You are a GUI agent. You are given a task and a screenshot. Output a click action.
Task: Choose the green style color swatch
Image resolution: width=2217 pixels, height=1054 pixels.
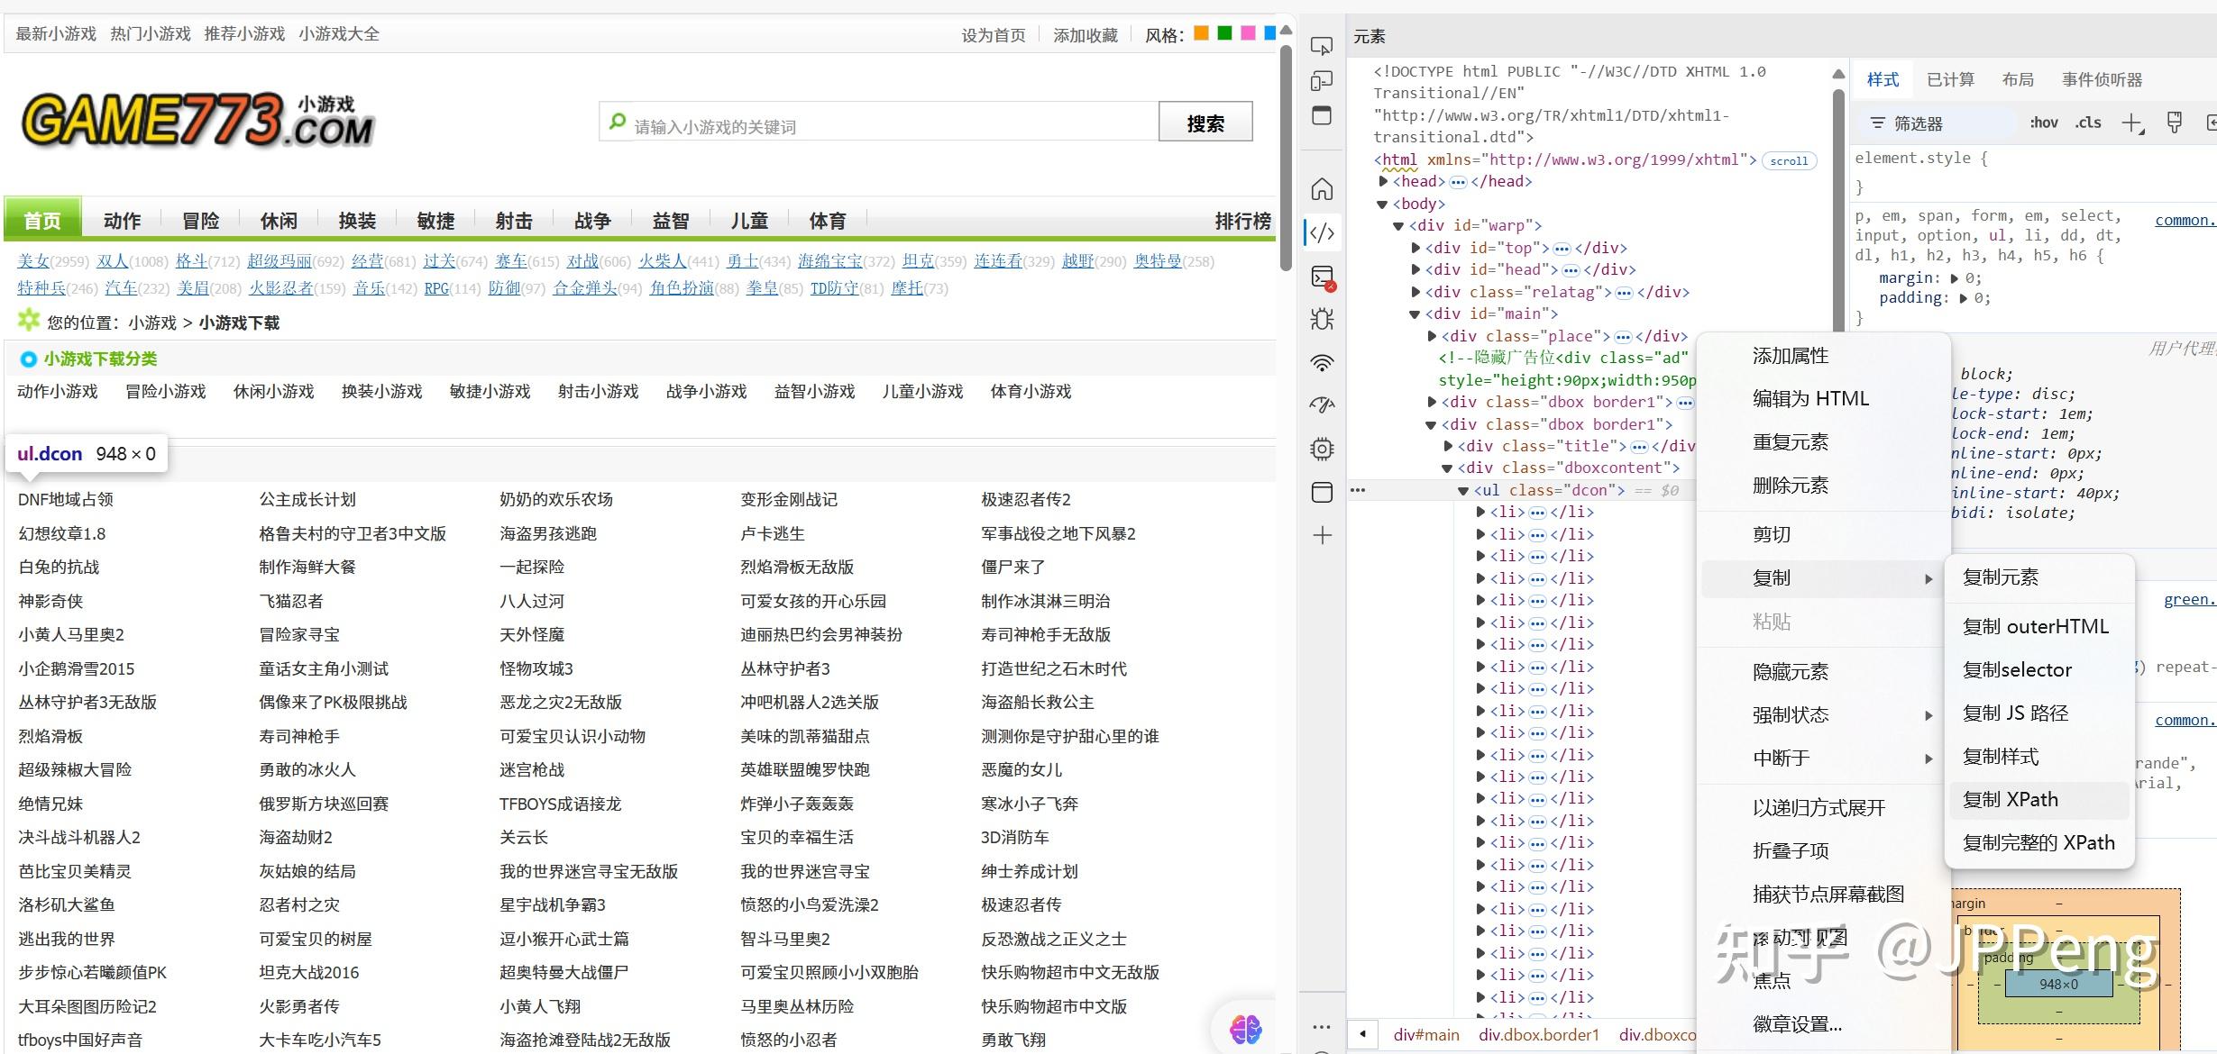tap(1224, 33)
